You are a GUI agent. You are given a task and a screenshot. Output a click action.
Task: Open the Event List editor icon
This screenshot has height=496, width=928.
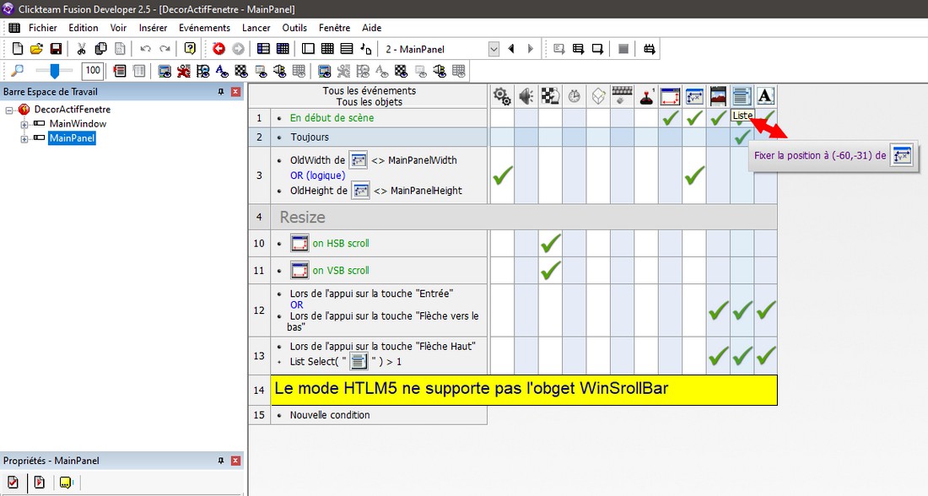(x=347, y=49)
